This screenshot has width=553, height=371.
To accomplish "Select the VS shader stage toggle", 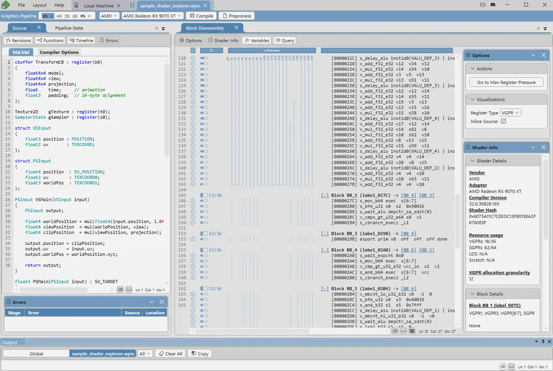I will click(45, 16).
